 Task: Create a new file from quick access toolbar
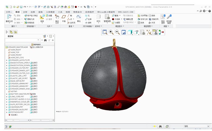pyautogui.click(x=11, y=7)
